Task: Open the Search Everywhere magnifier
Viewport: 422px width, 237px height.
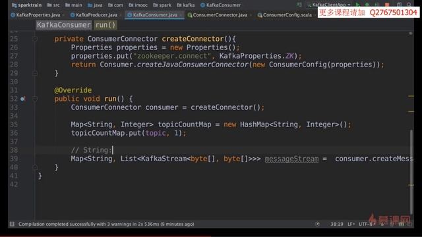Action: pyautogui.click(x=409, y=5)
